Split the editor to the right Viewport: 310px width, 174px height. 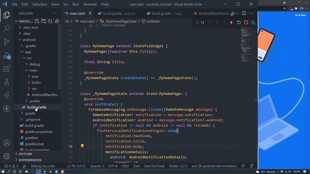click(x=244, y=13)
